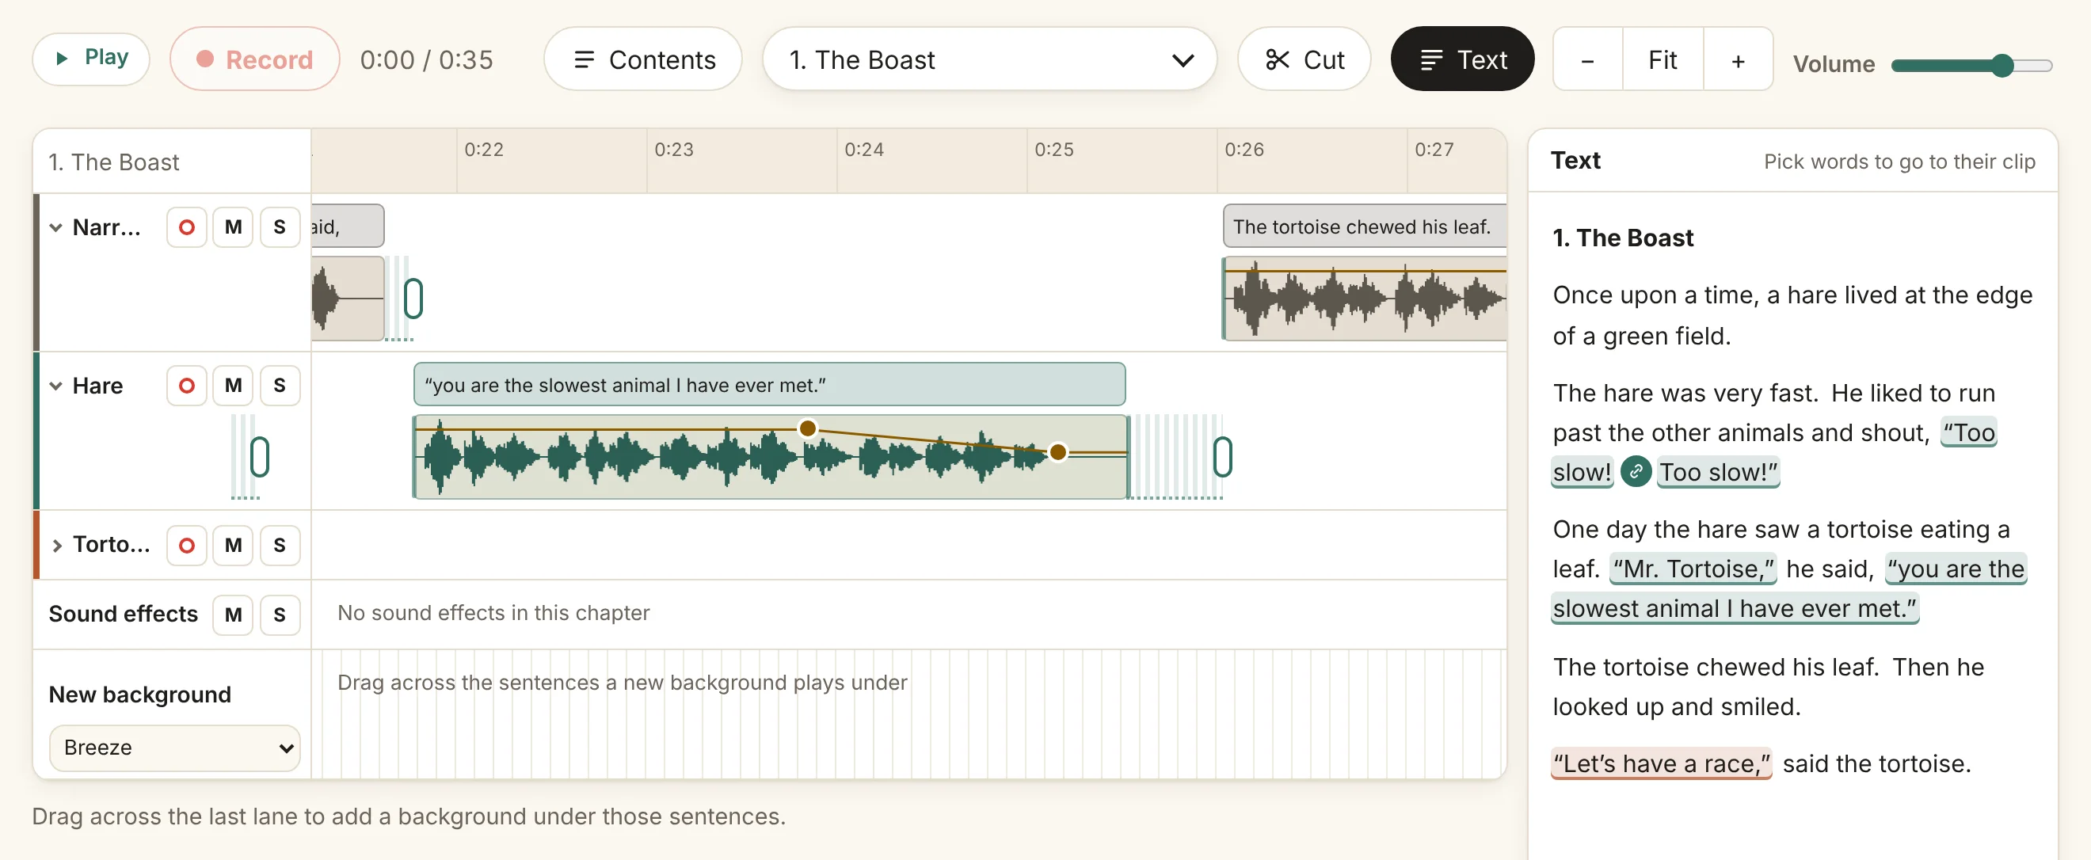Open the Contents list
Viewport: 2091px width, 860px height.
click(x=643, y=59)
